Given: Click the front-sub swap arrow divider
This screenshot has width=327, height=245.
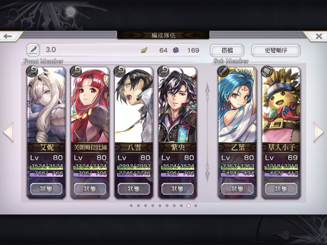Looking at the screenshot, I should (207, 132).
